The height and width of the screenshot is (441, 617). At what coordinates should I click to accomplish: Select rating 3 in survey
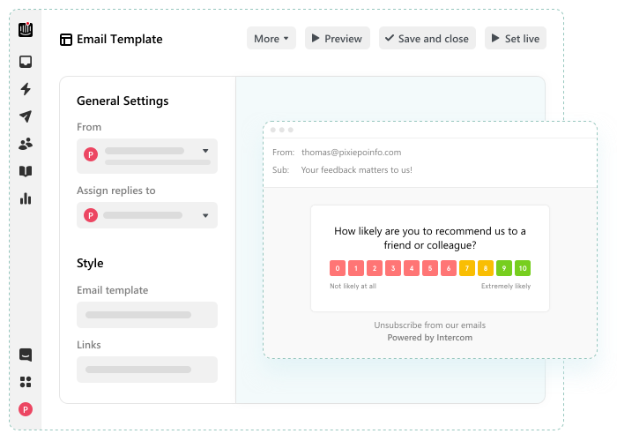click(x=393, y=268)
